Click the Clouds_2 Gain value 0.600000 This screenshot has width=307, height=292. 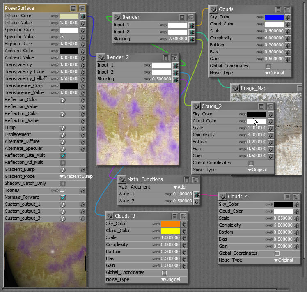[257, 156]
